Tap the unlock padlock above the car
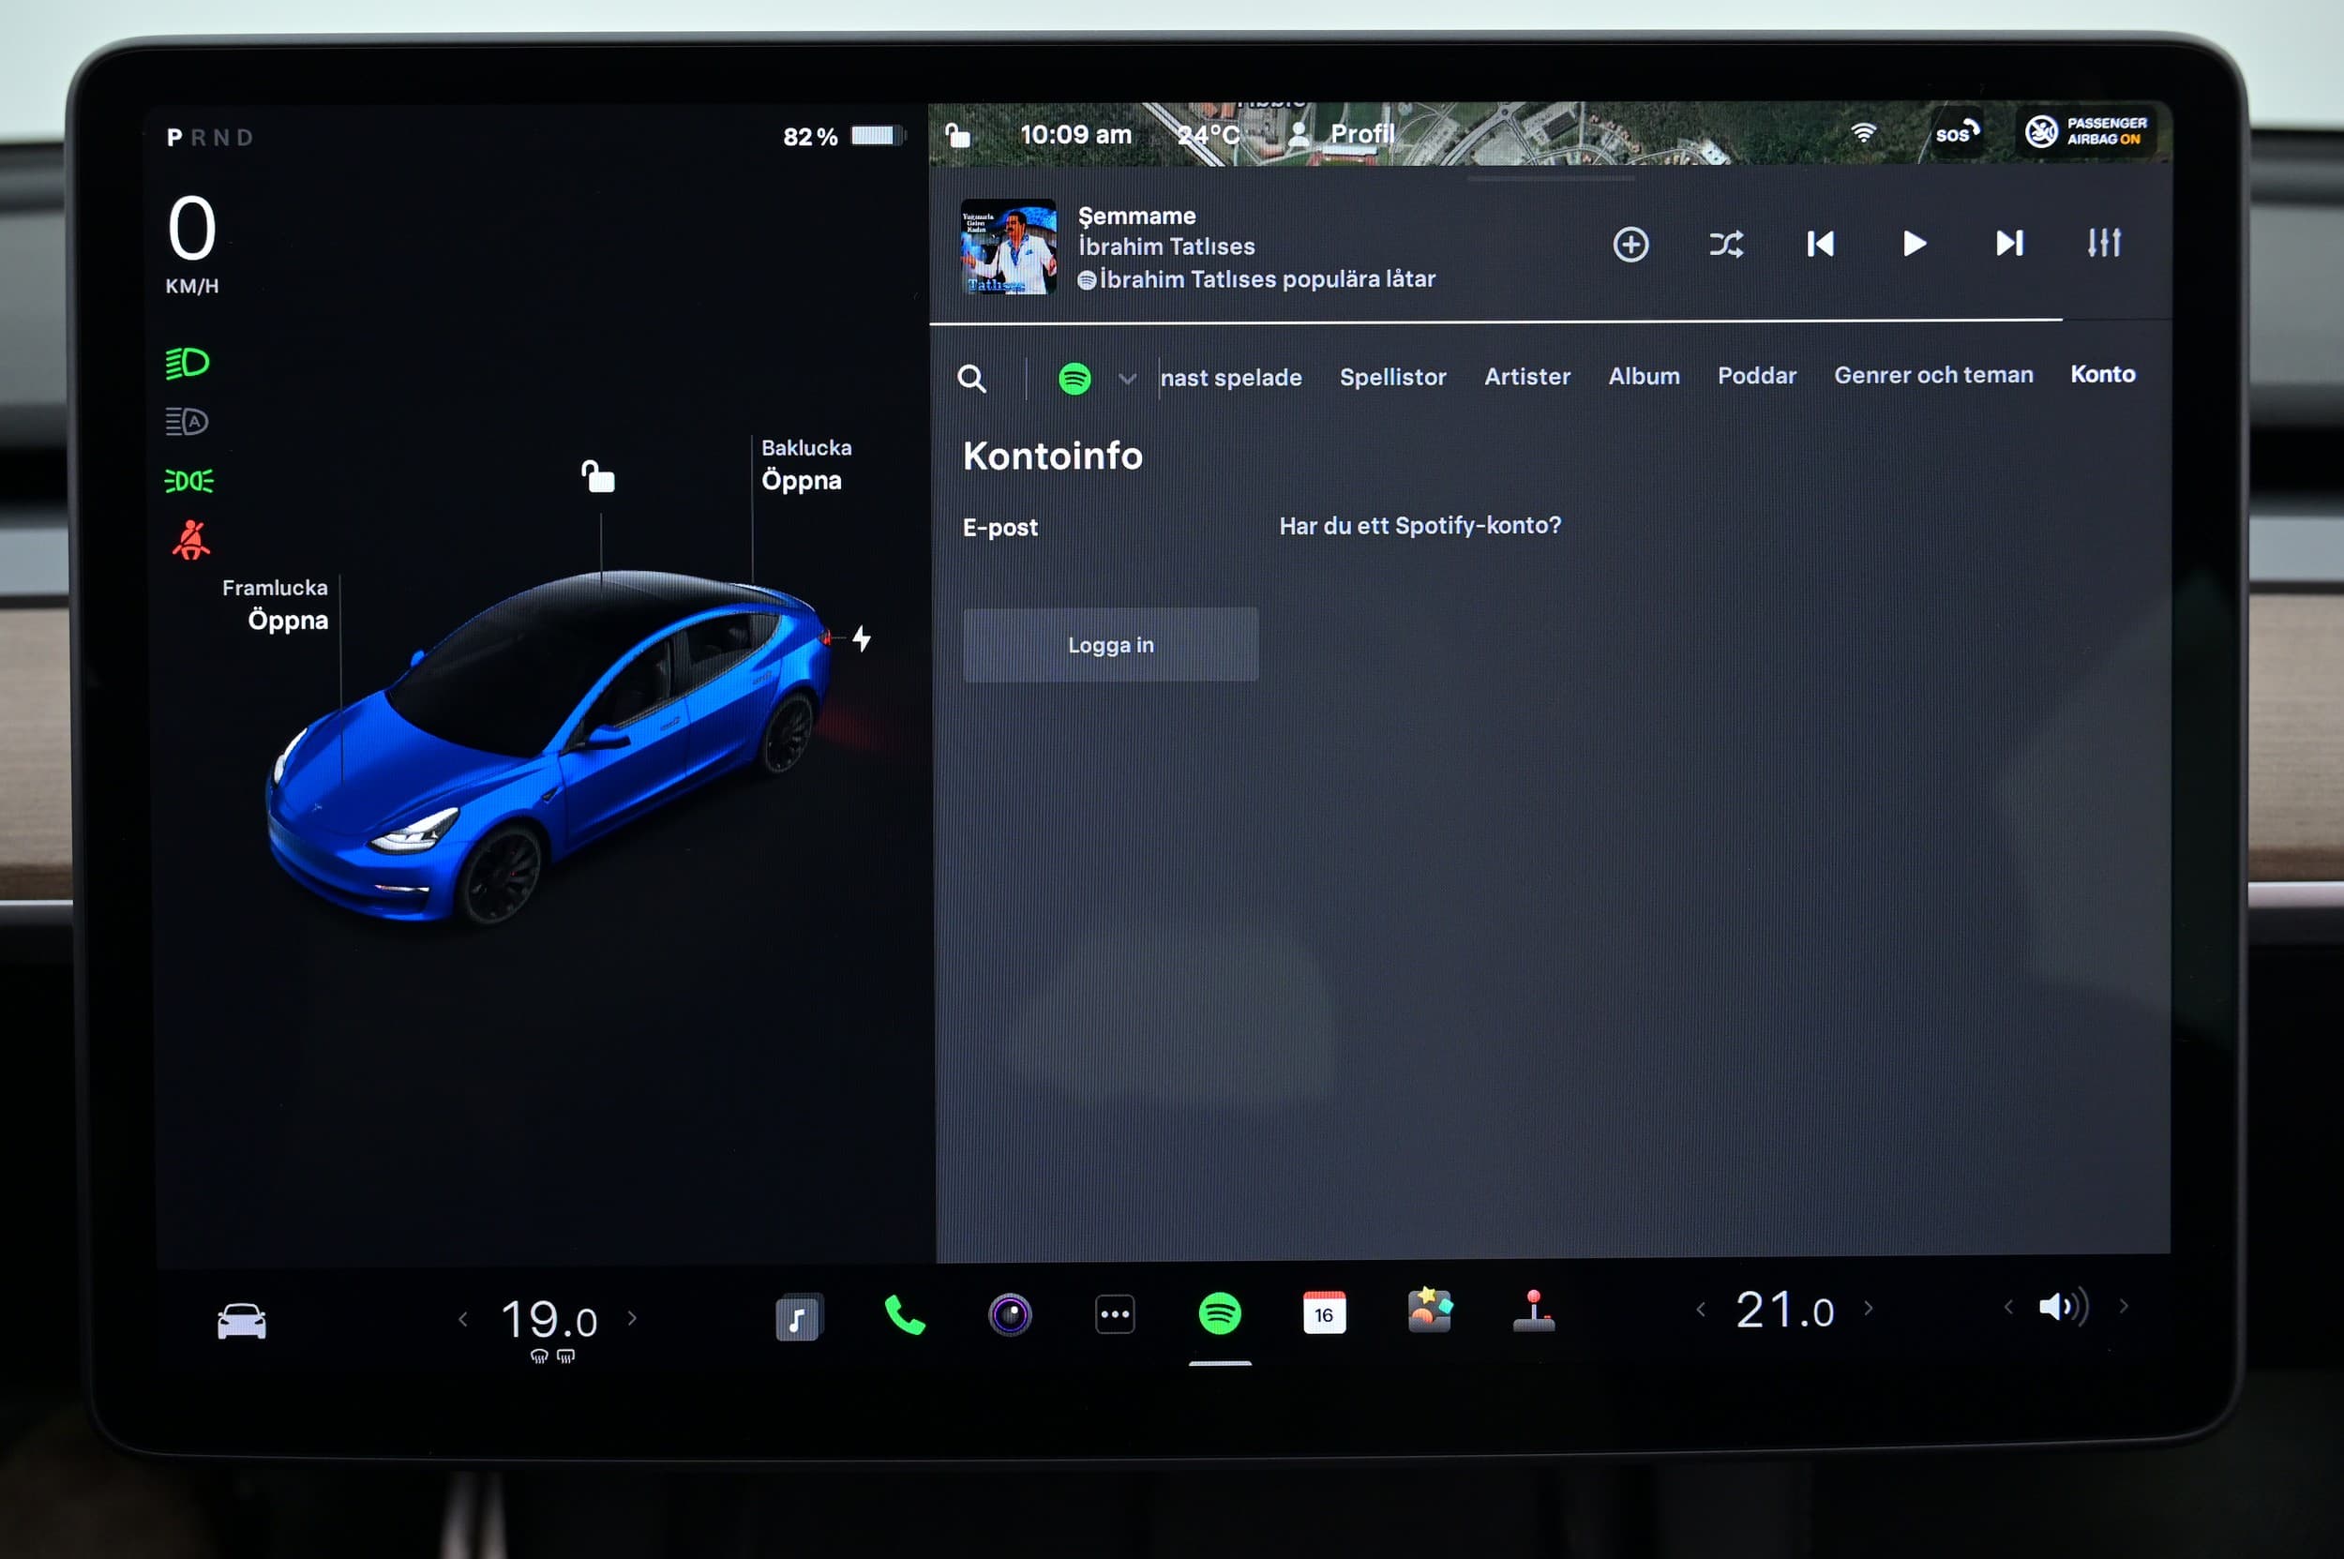This screenshot has height=1559, width=2344. [597, 476]
